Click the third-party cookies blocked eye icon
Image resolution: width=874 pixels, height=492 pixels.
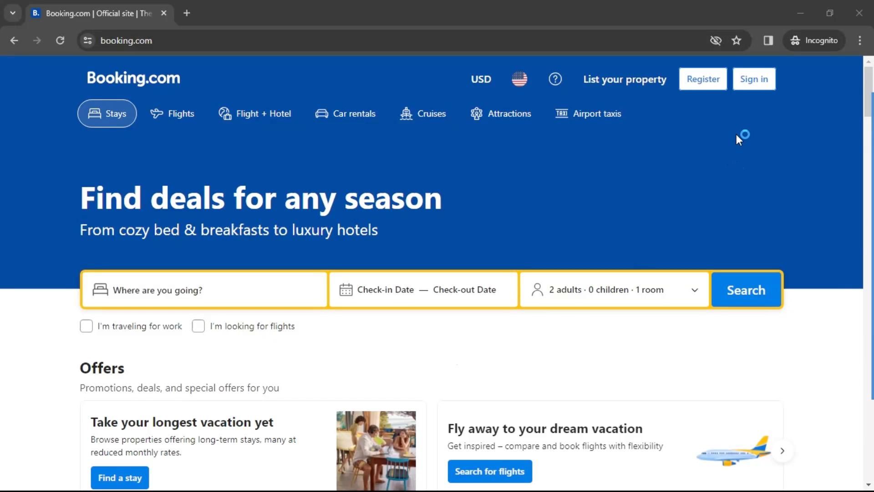[x=716, y=41]
